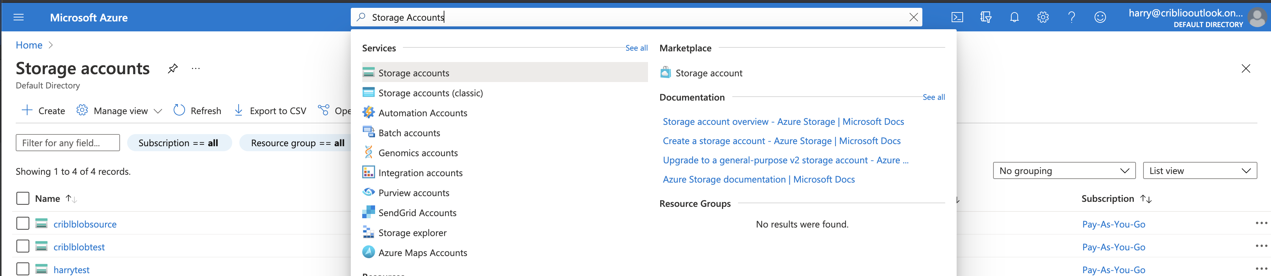The width and height of the screenshot is (1271, 276).
Task: Click the Home breadcrumb link
Action: [x=29, y=45]
